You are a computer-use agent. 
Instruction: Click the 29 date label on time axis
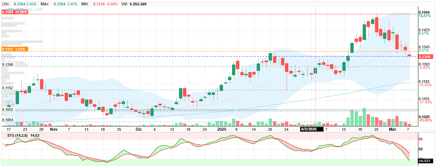pos(41,129)
